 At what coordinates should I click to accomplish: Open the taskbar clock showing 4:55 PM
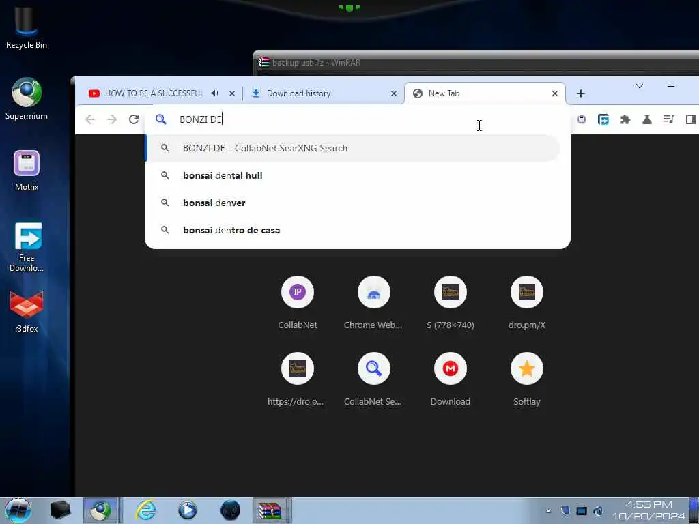click(x=648, y=510)
